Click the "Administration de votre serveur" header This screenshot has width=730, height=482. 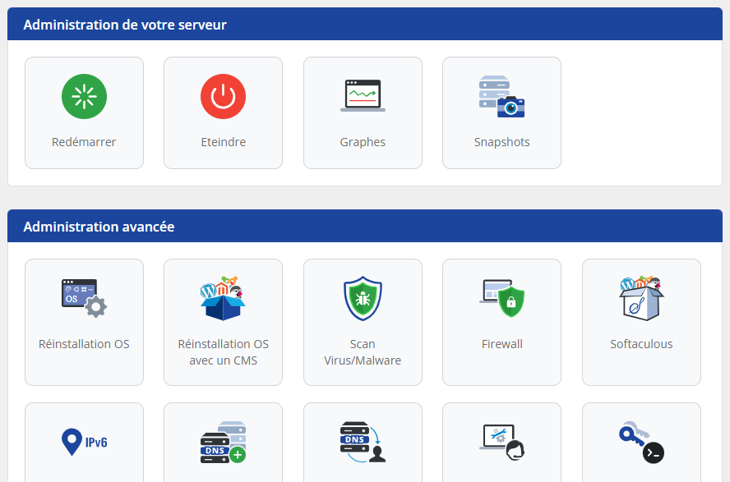click(x=125, y=25)
